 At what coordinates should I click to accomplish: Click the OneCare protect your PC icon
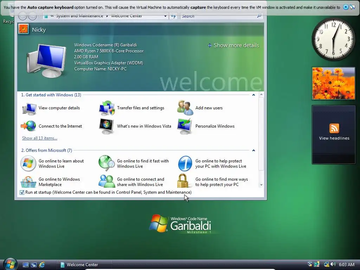pyautogui.click(x=185, y=163)
